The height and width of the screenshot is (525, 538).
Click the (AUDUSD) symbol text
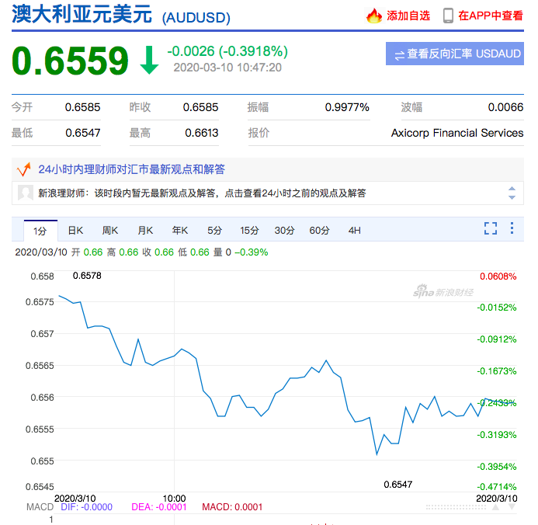(x=196, y=18)
